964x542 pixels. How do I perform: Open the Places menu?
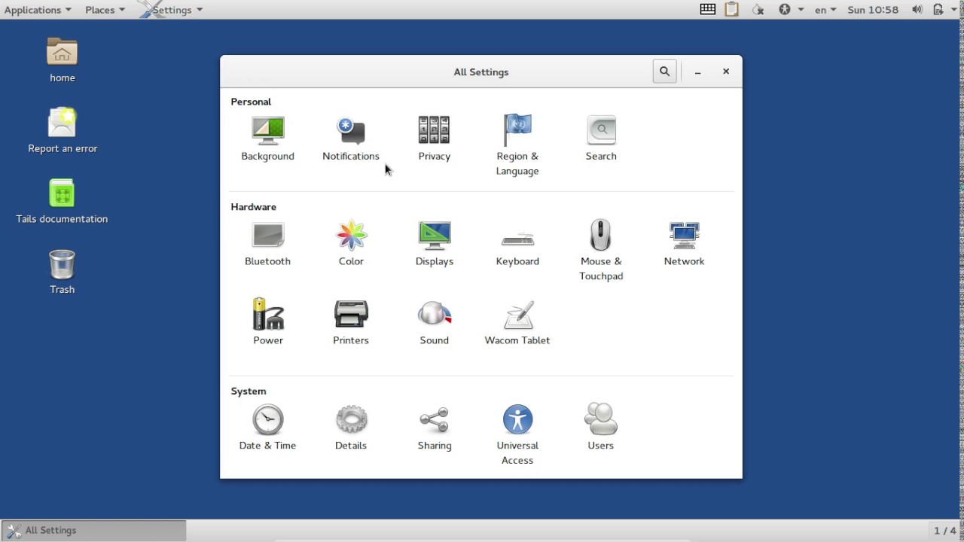tap(105, 10)
